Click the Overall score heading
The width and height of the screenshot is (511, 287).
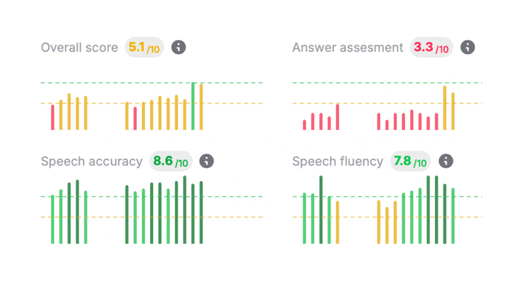[79, 47]
